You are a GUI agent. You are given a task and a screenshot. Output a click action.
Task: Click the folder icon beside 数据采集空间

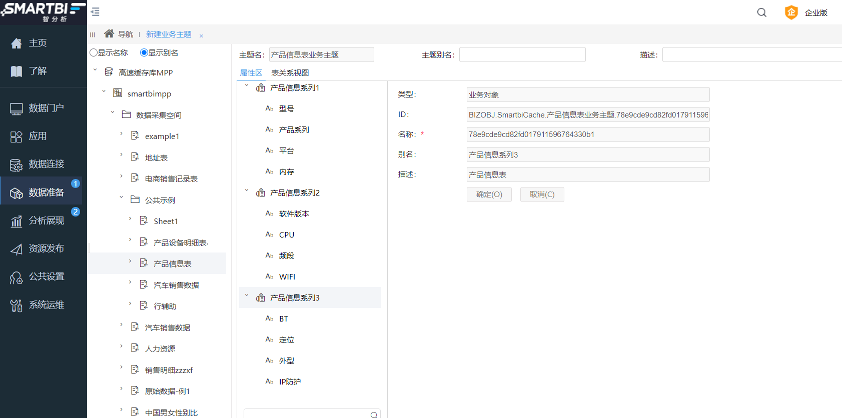[x=126, y=114]
